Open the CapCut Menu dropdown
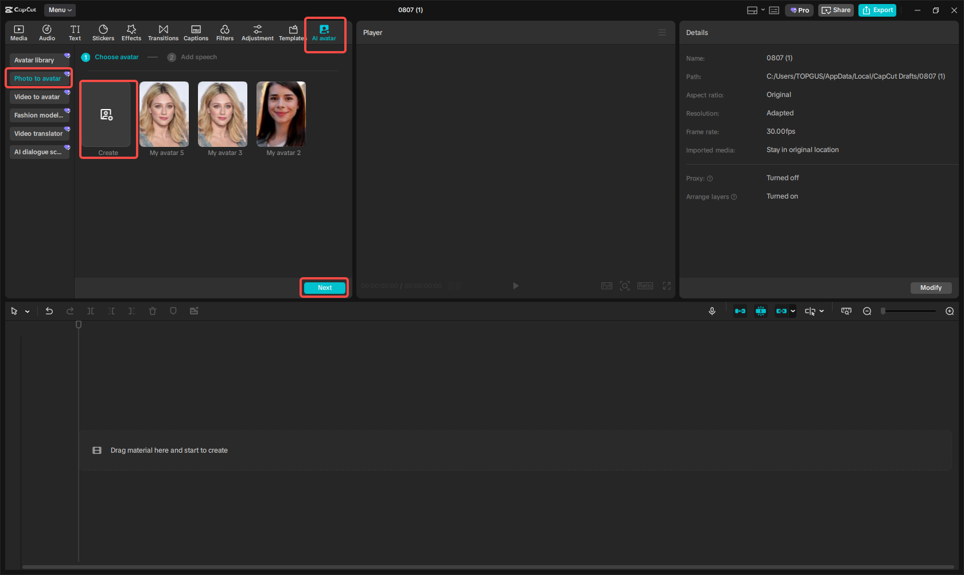 pos(60,10)
